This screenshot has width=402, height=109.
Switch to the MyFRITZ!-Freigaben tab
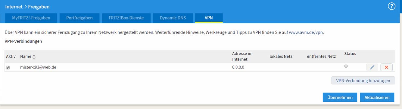31,18
